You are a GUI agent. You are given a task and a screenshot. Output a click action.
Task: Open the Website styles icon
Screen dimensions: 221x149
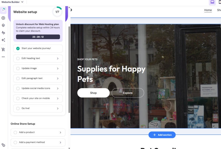[x=3, y=33]
